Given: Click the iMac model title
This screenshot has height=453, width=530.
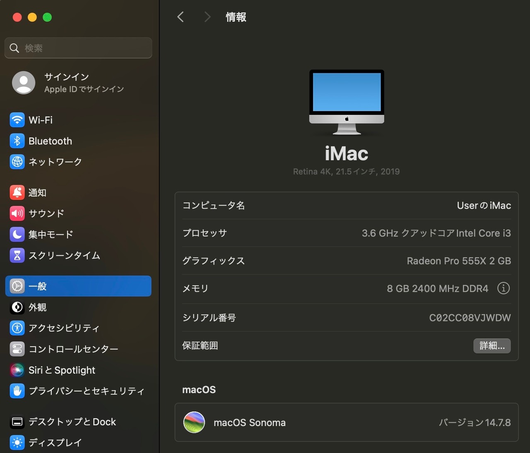Looking at the screenshot, I should [347, 154].
